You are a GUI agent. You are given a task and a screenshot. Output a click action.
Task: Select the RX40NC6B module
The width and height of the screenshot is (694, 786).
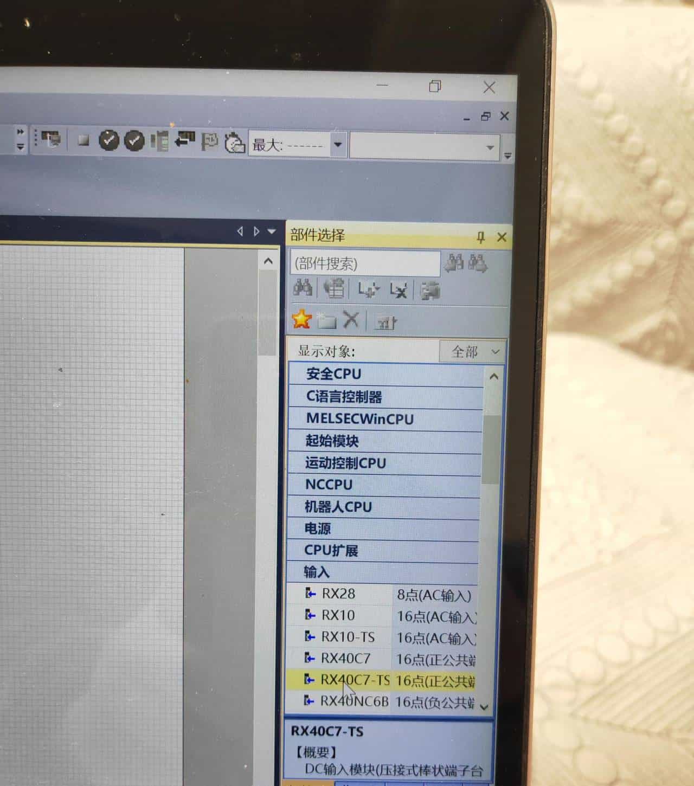[x=354, y=701]
